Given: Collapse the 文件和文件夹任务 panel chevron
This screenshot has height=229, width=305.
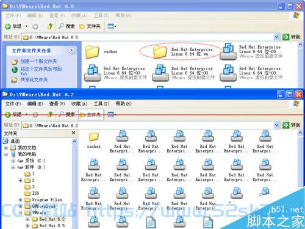Looking at the screenshot, I should coord(71,50).
